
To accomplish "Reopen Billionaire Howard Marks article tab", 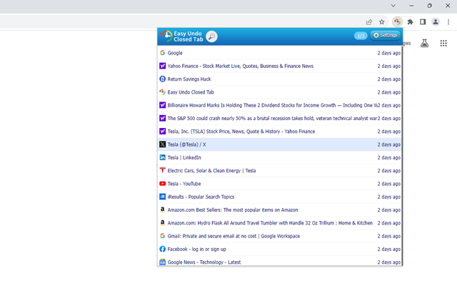I will 280,105.
